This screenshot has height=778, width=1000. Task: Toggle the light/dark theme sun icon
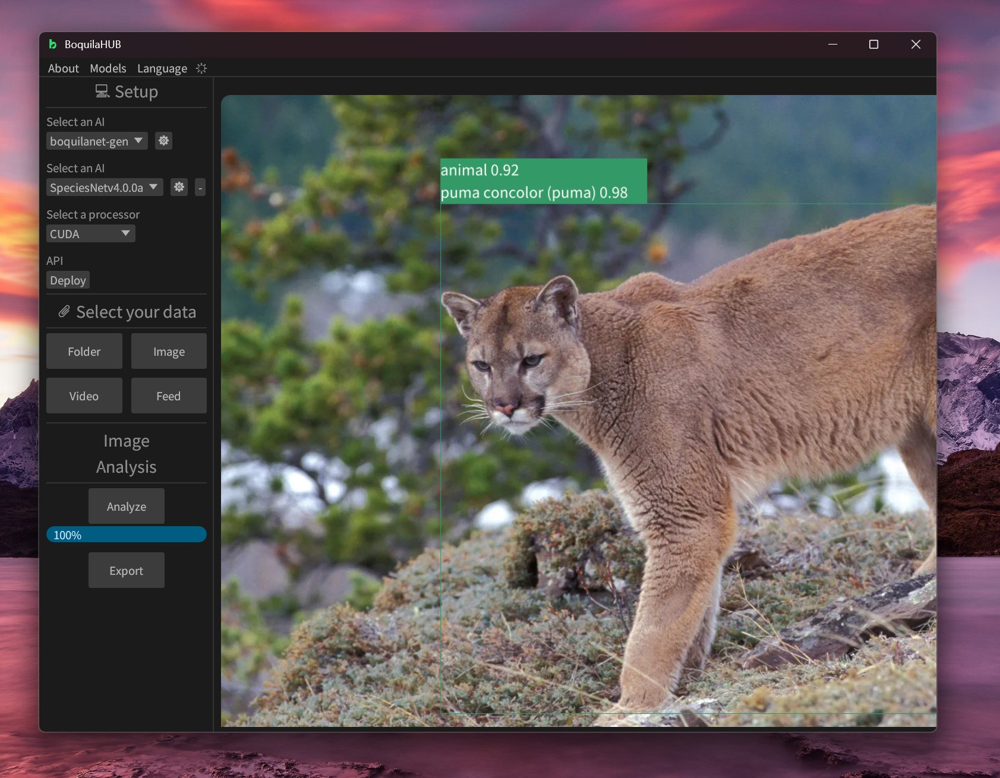201,68
